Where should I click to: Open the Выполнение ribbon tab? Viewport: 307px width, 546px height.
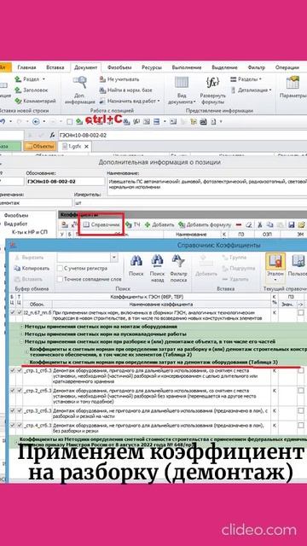(188, 67)
